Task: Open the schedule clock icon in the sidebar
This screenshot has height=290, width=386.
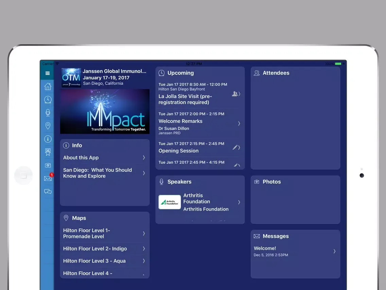Action: pyautogui.click(x=48, y=99)
